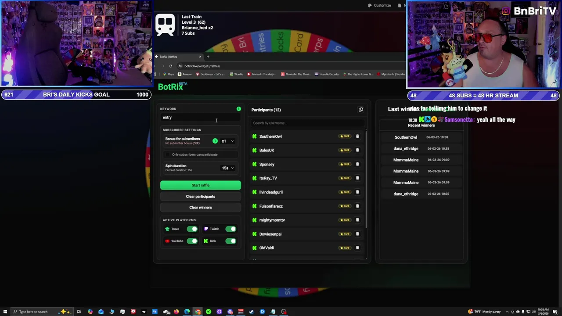The height and width of the screenshot is (316, 562).
Task: Click SouthernOwl in recent winners
Action: tap(406, 137)
